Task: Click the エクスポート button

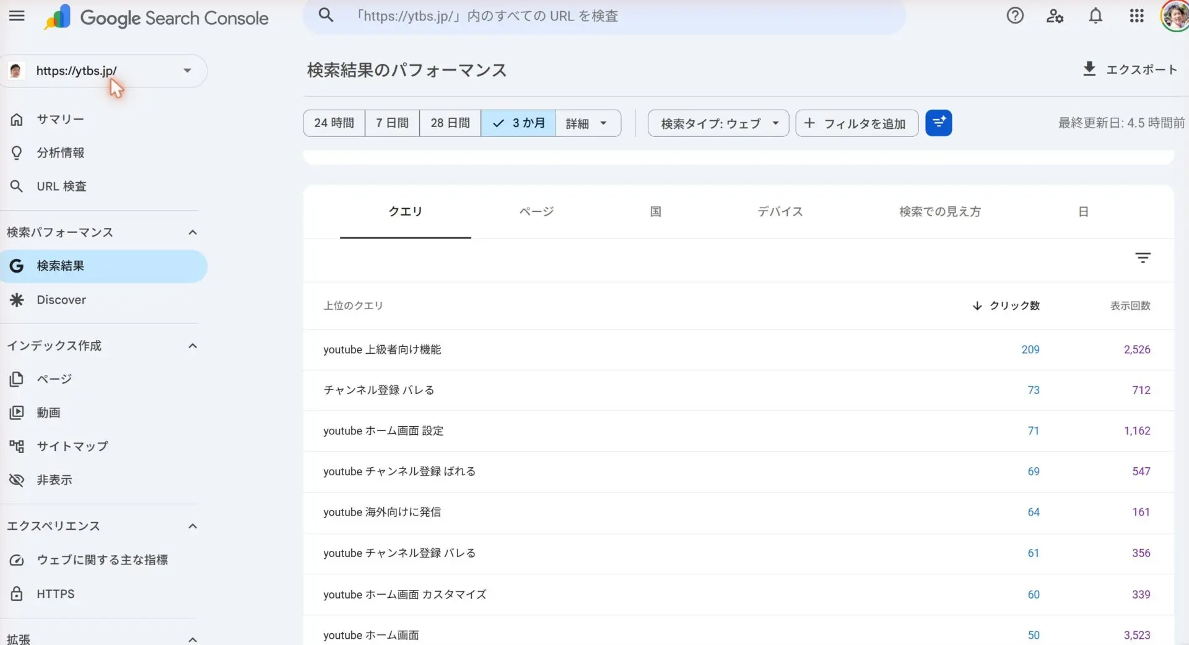Action: 1130,69
